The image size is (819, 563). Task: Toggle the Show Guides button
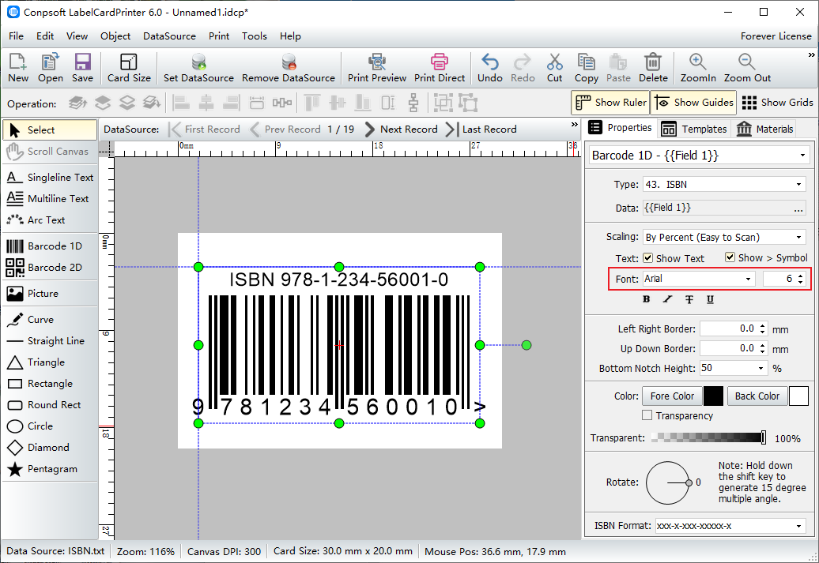(694, 103)
